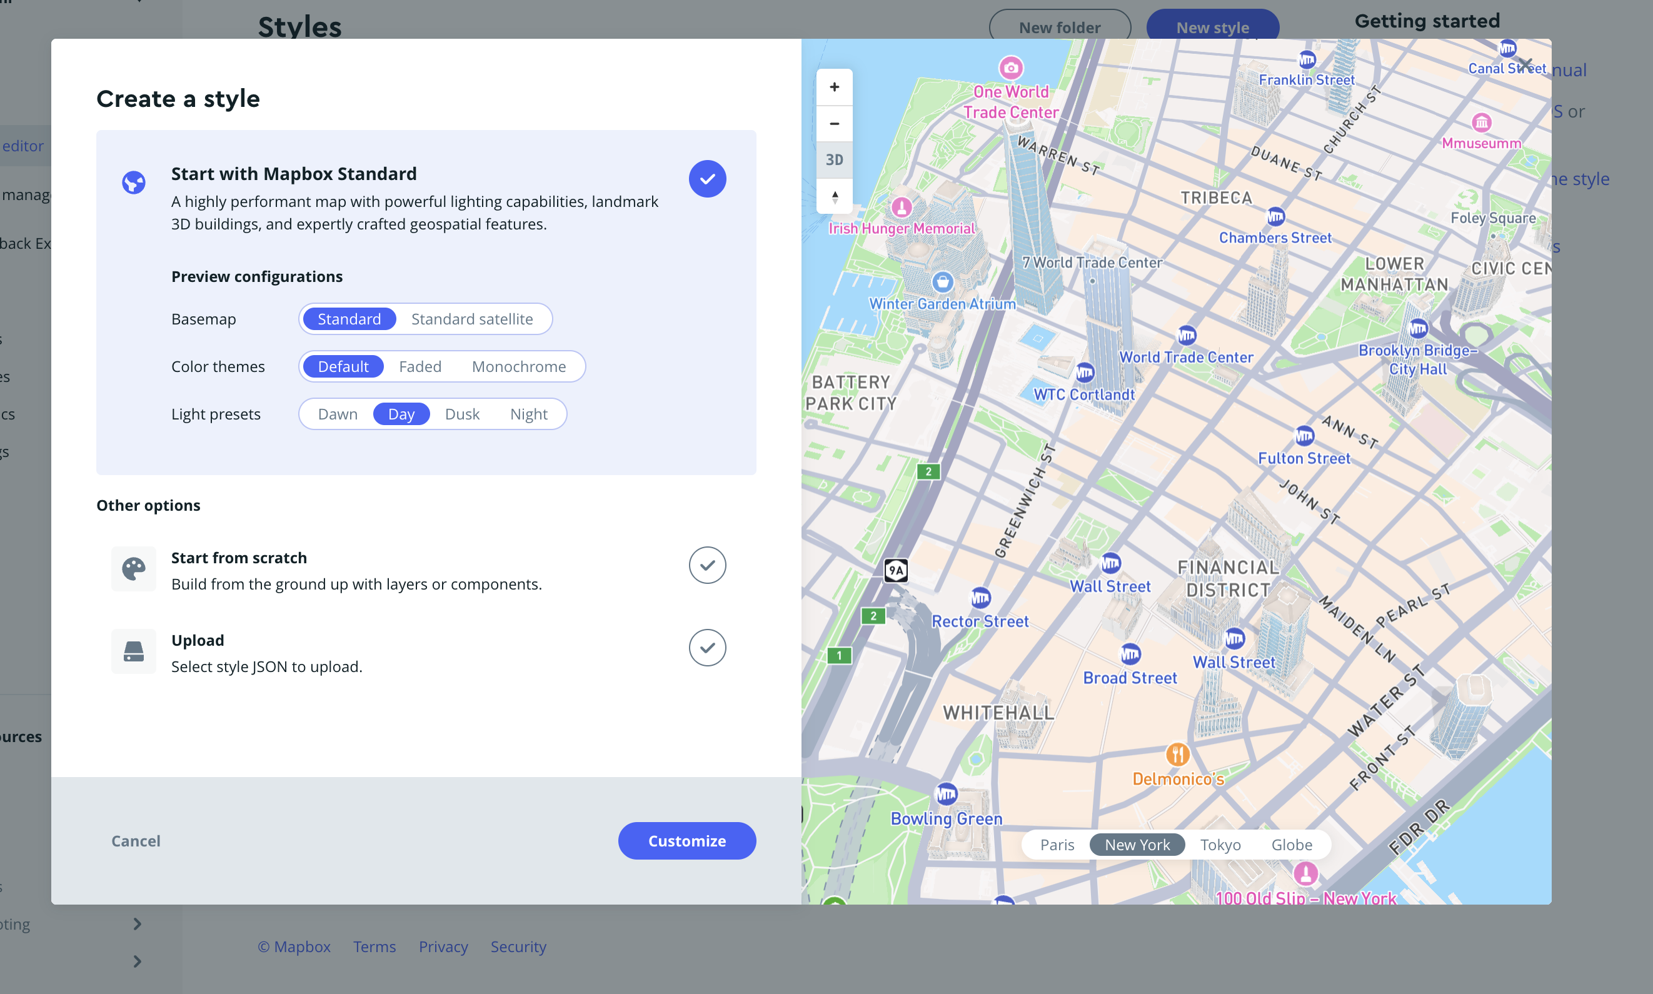Click the Customize button
Image resolution: width=1653 pixels, height=994 pixels.
(686, 841)
